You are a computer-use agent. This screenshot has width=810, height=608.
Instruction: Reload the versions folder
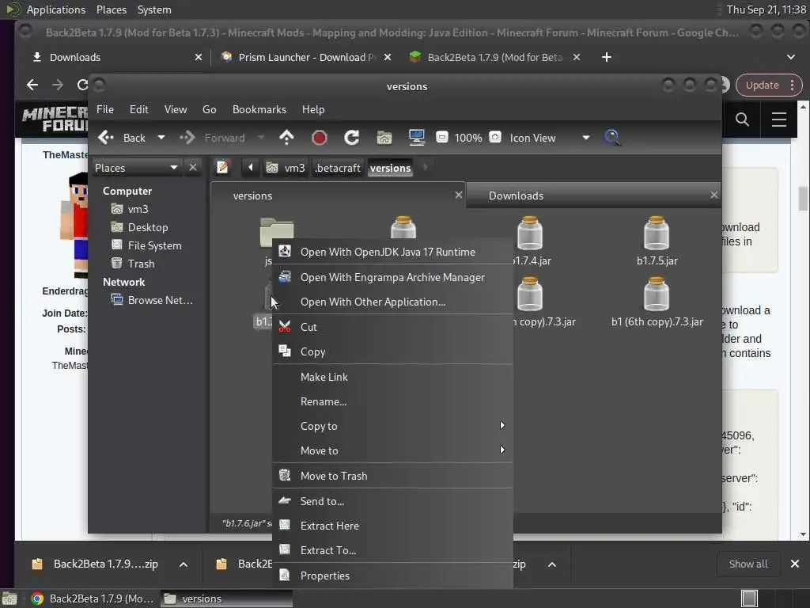[352, 138]
